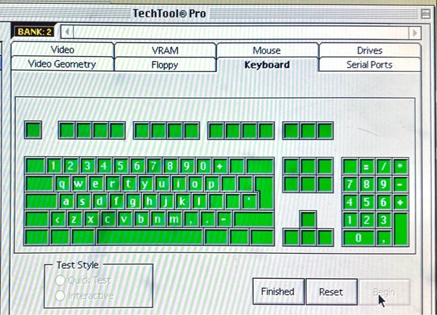Open the VRAM tab
Image resolution: width=437 pixels, height=315 pixels.
click(x=165, y=50)
